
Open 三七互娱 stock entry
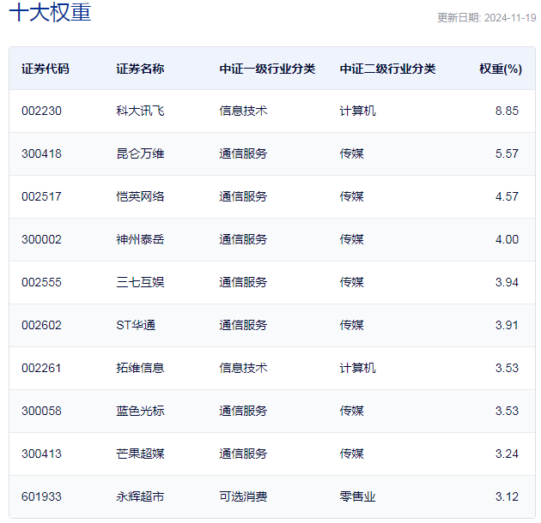140,282
